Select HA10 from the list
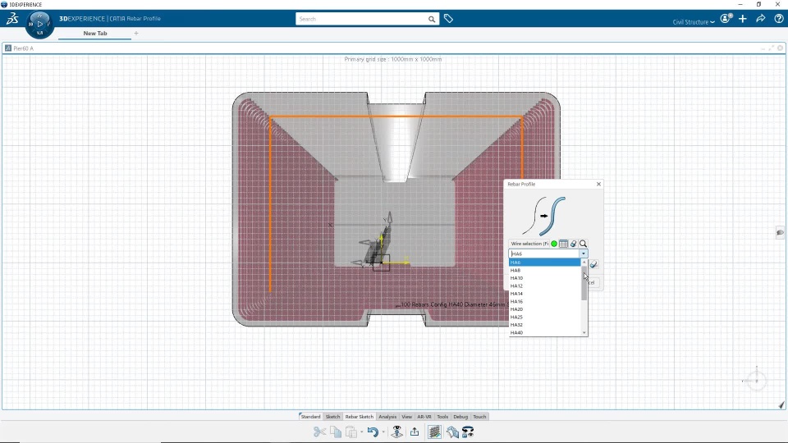Image resolution: width=788 pixels, height=443 pixels. pos(545,278)
